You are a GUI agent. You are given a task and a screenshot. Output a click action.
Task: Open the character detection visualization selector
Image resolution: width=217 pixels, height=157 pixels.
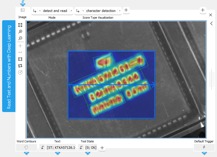(101, 11)
